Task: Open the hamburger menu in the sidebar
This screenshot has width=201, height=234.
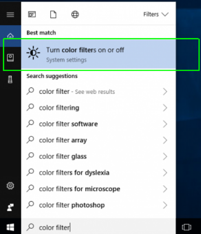Action: coord(10,15)
